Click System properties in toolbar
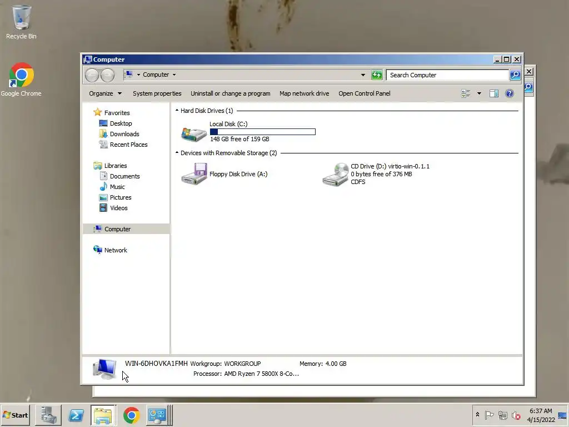This screenshot has height=427, width=569. [157, 93]
